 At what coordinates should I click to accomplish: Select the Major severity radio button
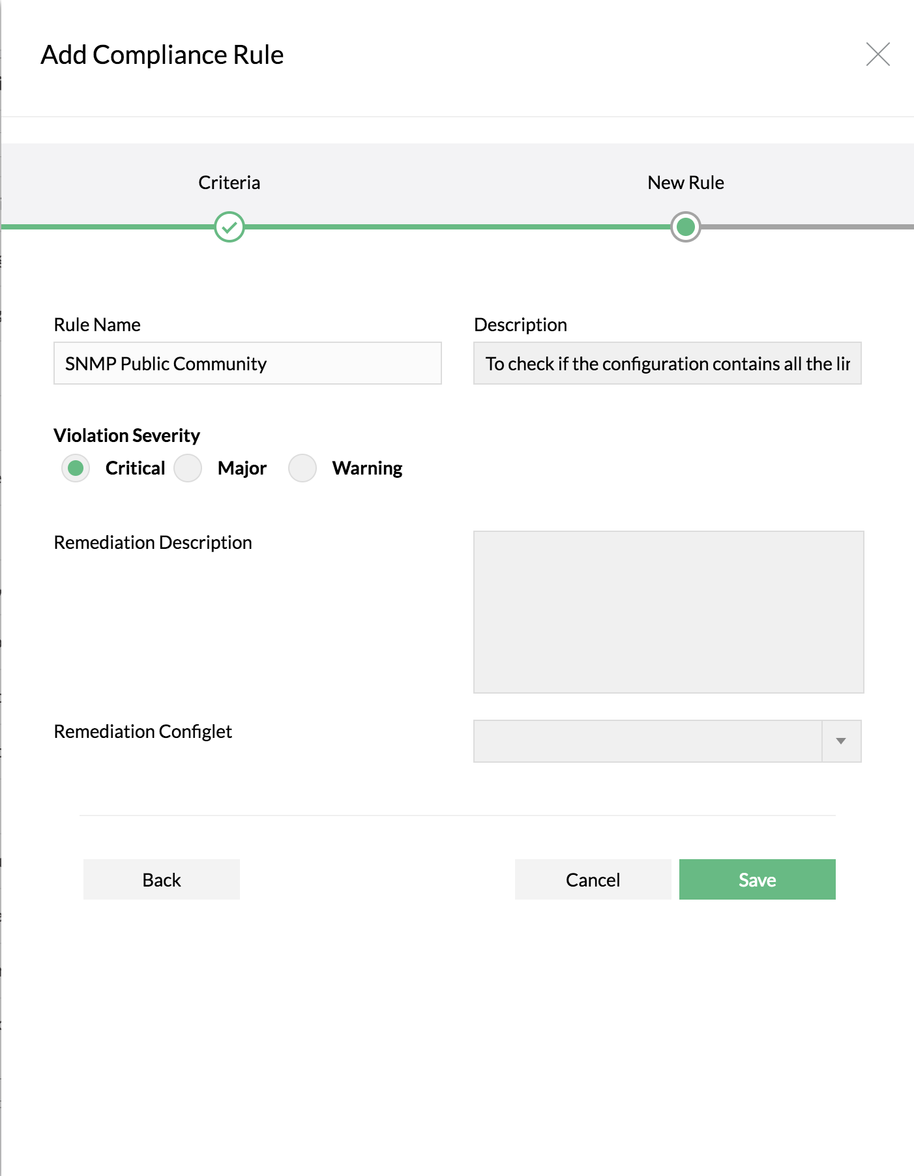[188, 468]
